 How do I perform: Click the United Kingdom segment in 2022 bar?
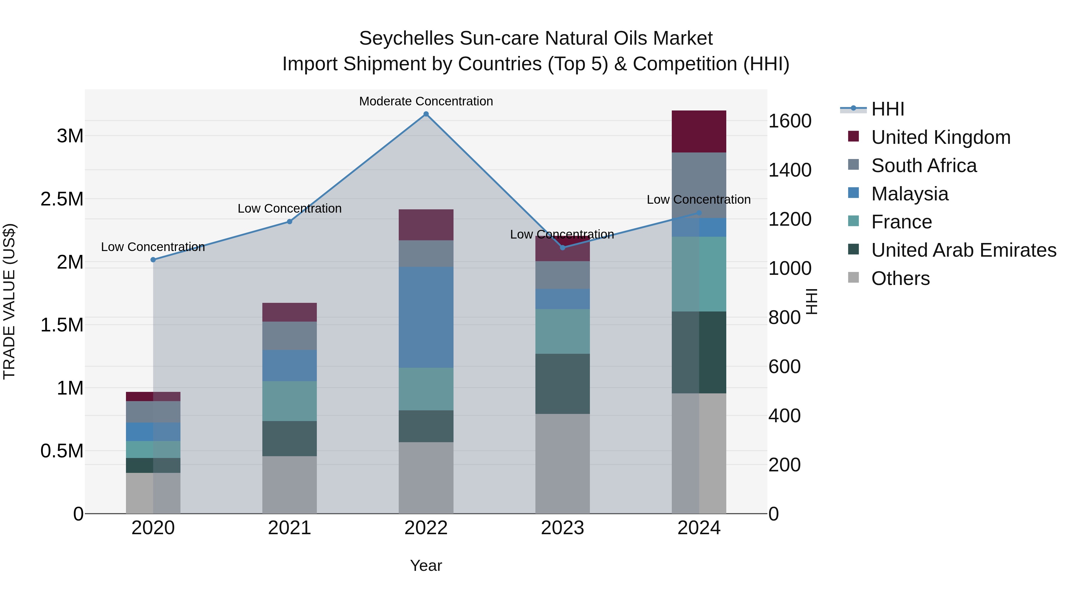click(426, 225)
